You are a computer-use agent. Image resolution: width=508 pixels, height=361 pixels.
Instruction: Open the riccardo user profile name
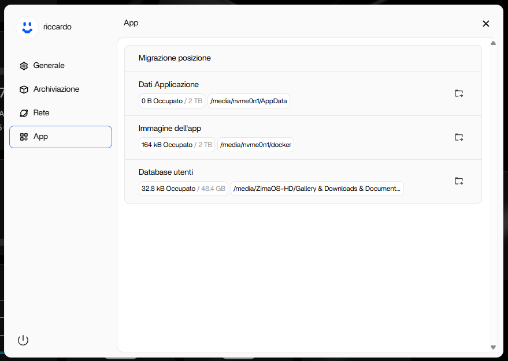[57, 27]
